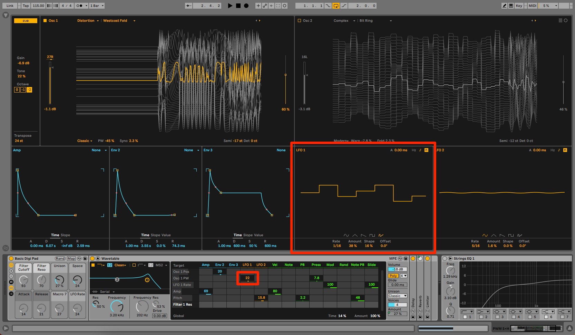Arm the transport Record button
The image size is (575, 335).
pos(246,6)
